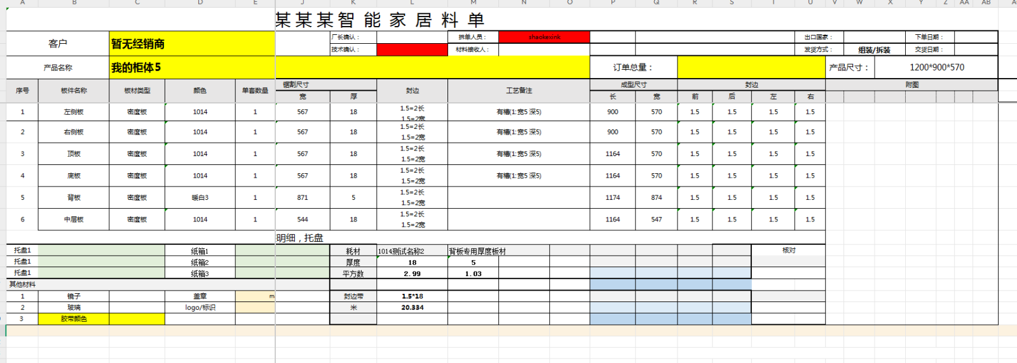Click the 拆单人员 label cell
The height and width of the screenshot is (363, 1017).
click(473, 37)
